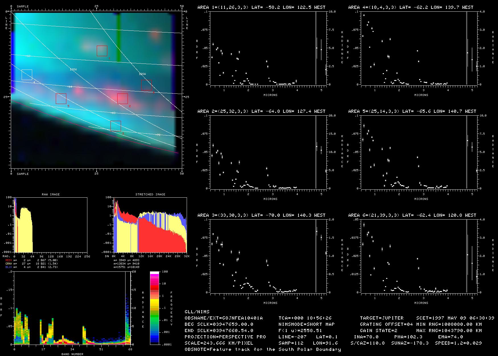Click the yellow band of the frequency color bar
Image resolution: width=498 pixels, height=356 pixels.
point(155,302)
